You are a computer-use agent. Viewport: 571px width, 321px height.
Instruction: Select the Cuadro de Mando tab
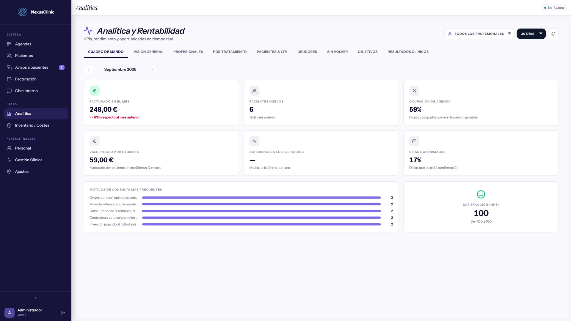106,52
